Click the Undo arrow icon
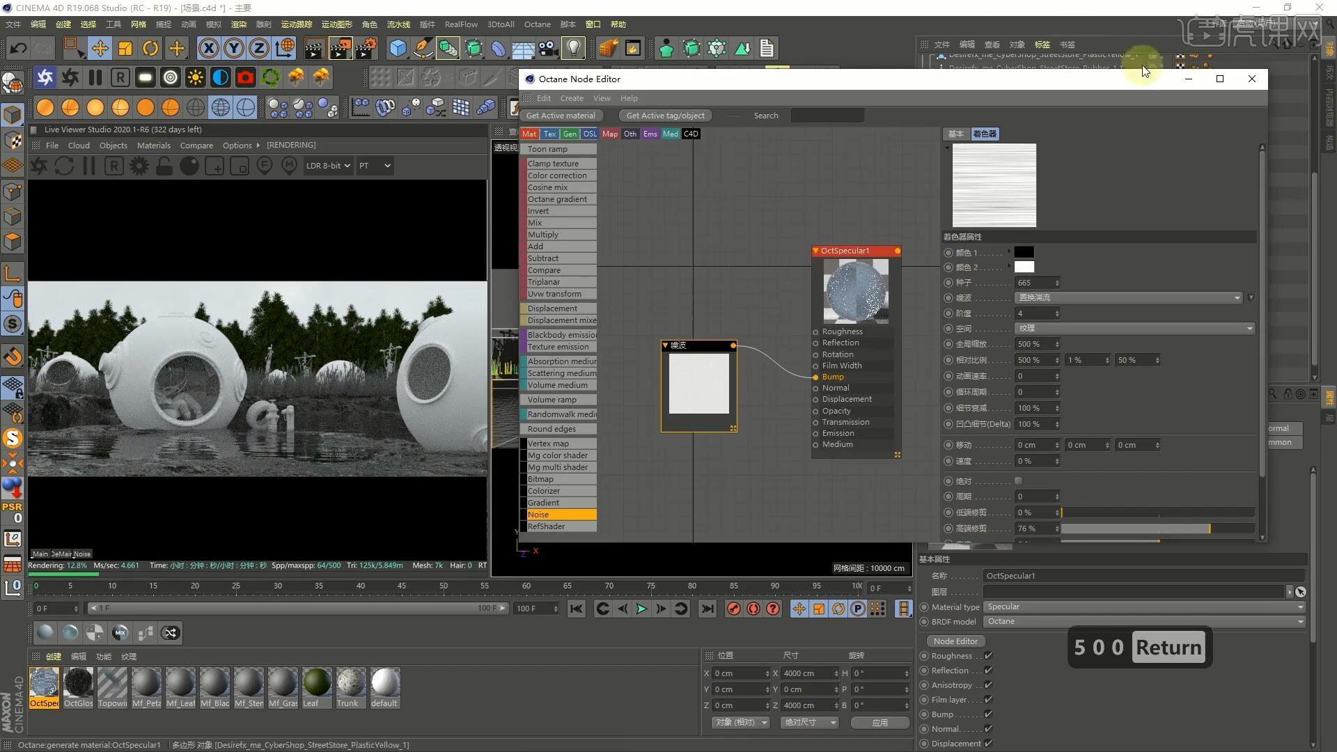This screenshot has height=752, width=1337. [x=19, y=48]
